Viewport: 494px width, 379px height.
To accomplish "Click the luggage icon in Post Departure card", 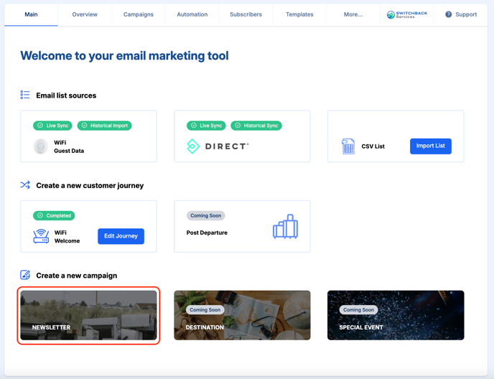I will pyautogui.click(x=285, y=227).
